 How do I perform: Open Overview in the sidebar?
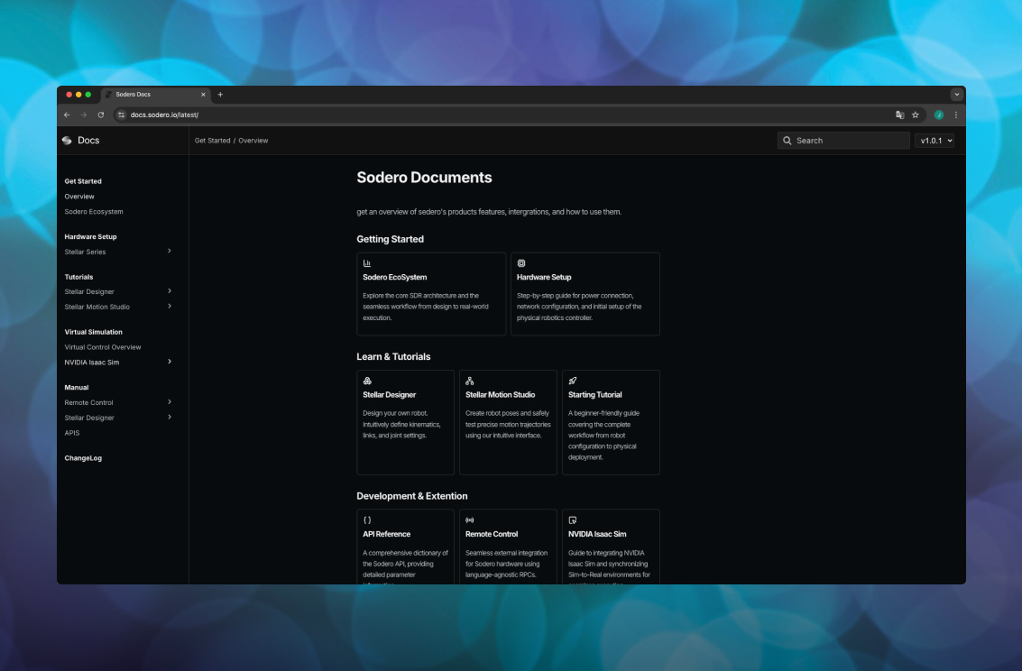point(79,197)
